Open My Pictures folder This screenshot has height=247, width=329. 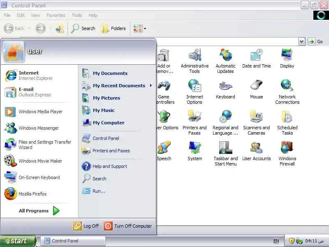(x=117, y=98)
